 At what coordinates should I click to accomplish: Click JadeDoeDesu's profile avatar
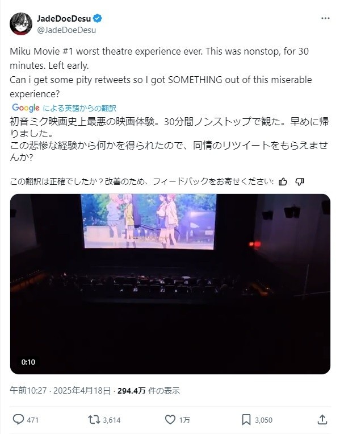click(21, 24)
